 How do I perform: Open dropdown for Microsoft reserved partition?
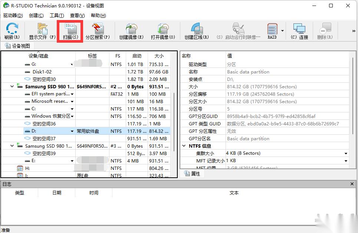[x=72, y=101]
